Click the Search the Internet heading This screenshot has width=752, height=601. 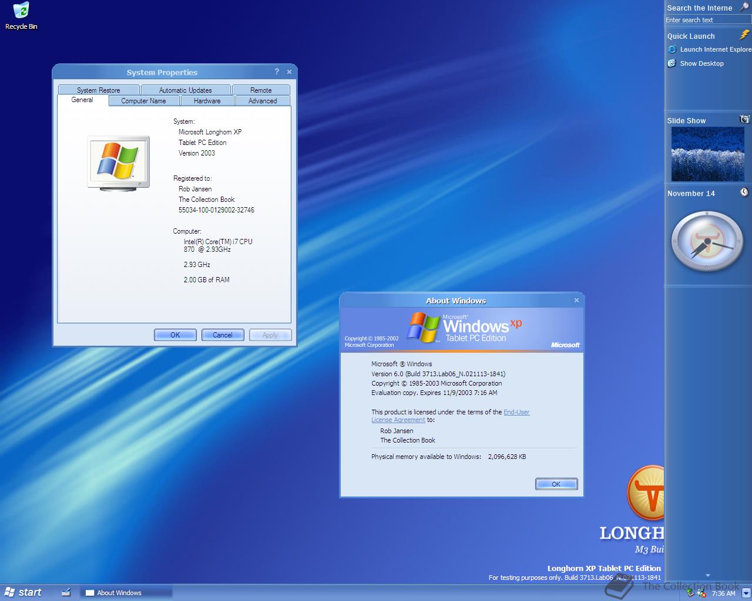(x=700, y=8)
